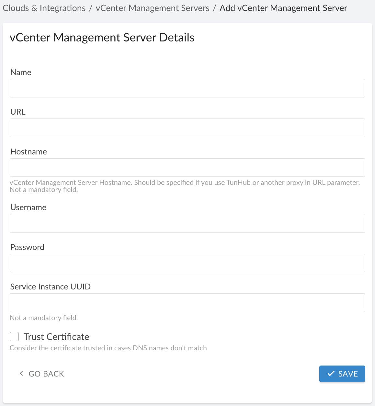Screen dimensions: 375x406
Task: Enable the Trust Certificate checkbox
Action: point(14,337)
